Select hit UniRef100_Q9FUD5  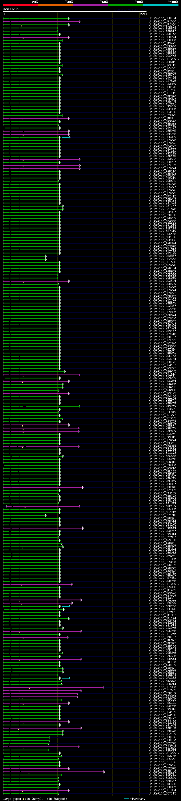[162, 109]
